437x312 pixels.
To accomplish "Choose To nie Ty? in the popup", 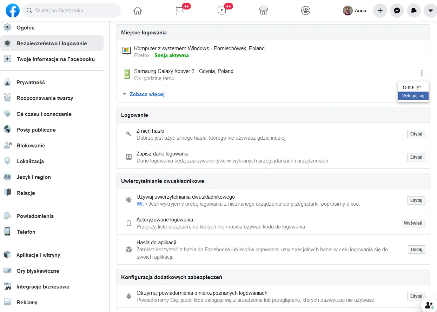I will pos(411,87).
